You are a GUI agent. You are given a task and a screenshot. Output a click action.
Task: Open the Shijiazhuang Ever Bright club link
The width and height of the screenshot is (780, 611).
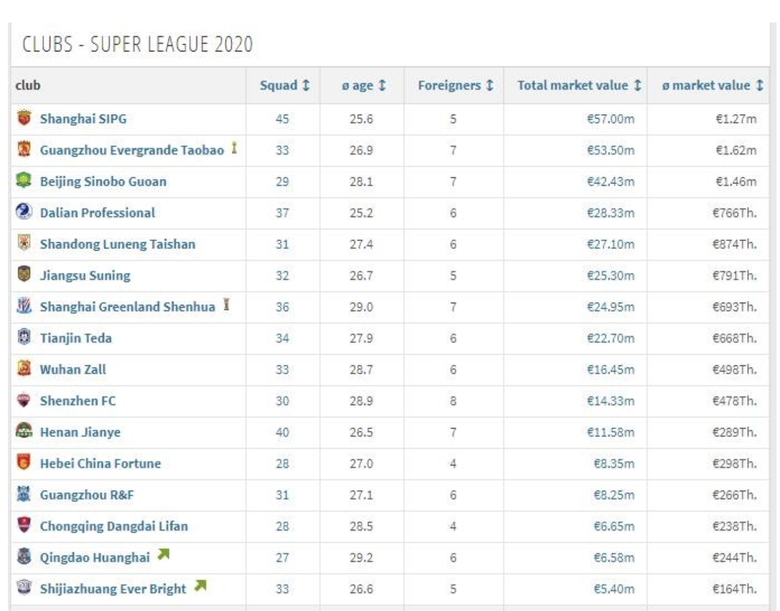112,589
